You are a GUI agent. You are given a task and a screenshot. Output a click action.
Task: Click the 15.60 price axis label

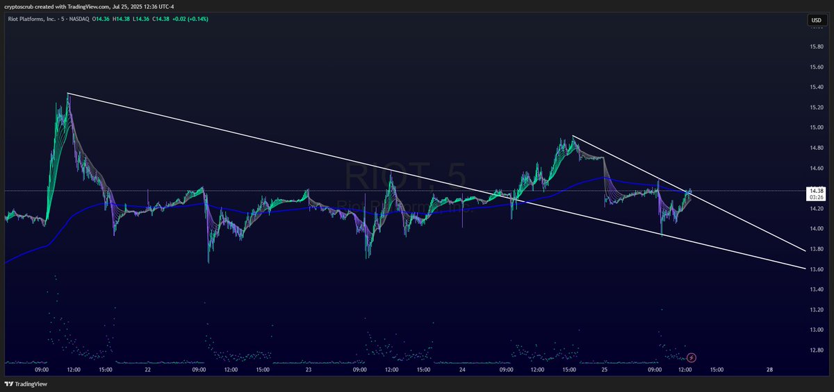(817, 67)
